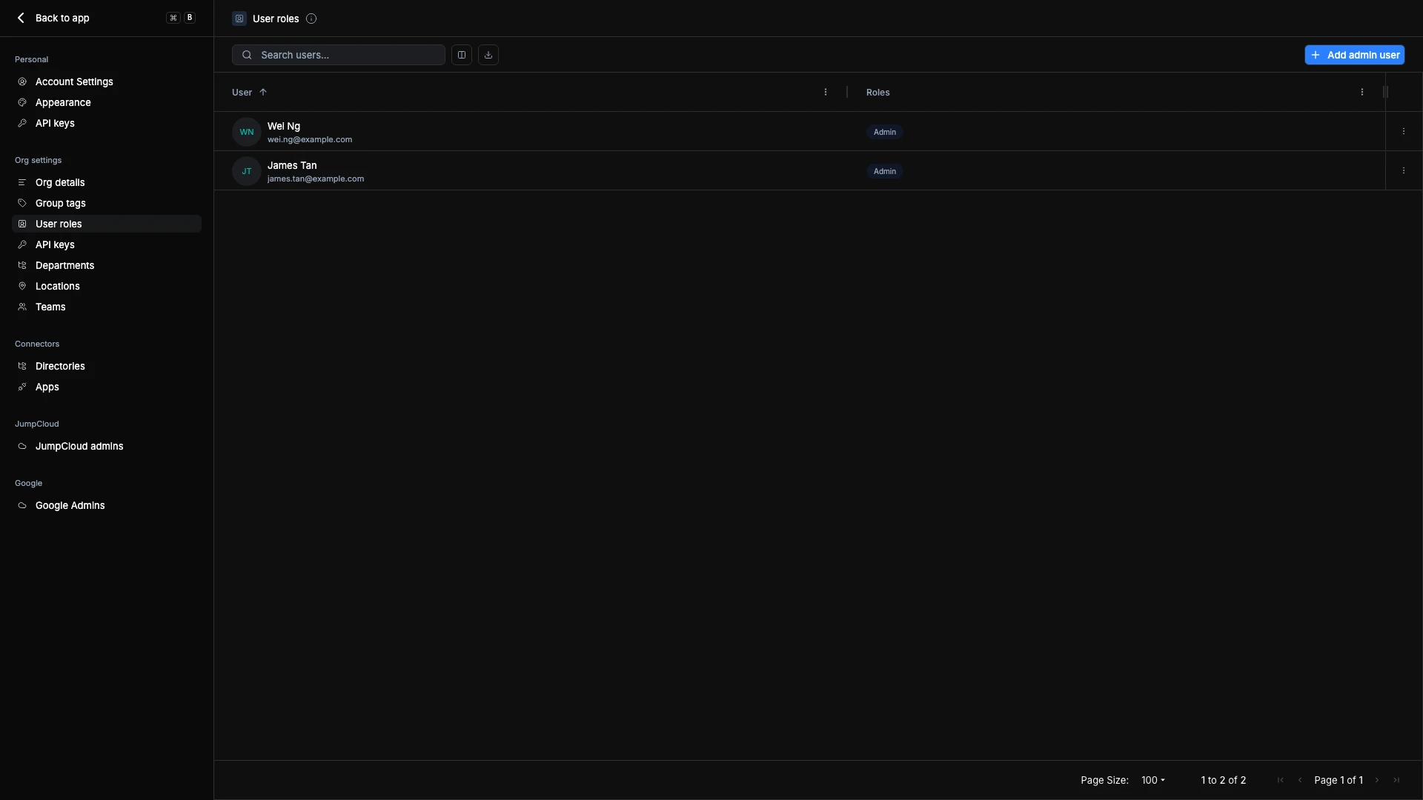
Task: Open the Roles column options menu
Action: click(1361, 93)
